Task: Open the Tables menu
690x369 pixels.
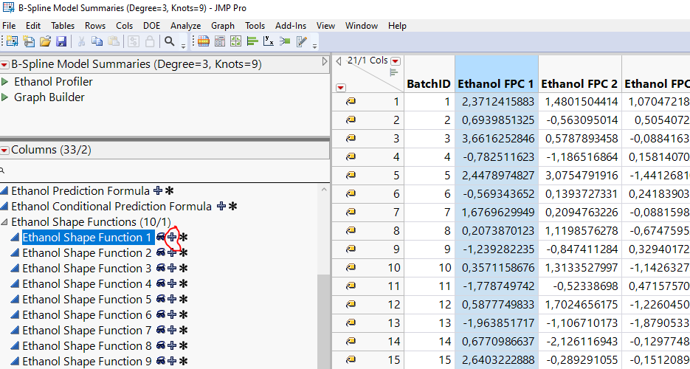Action: pos(63,26)
